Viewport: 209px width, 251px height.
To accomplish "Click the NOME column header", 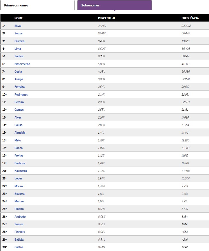I will [x=18, y=18].
